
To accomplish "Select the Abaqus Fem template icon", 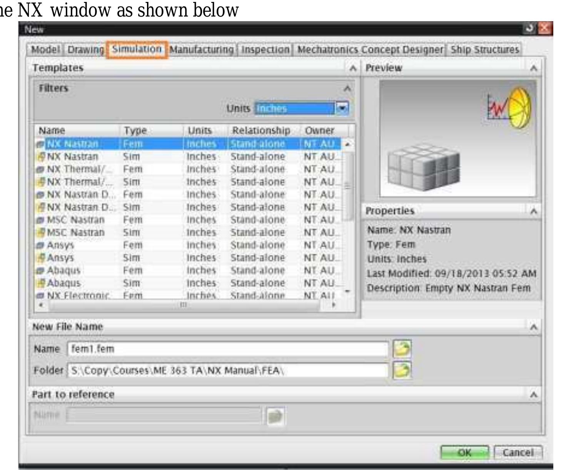I will coord(40,271).
